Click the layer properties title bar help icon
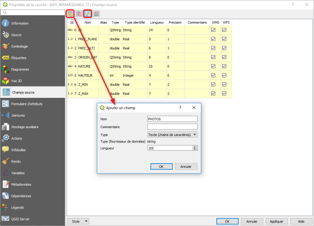Image resolution: width=314 pixels, height=226 pixels. [x=293, y=4]
